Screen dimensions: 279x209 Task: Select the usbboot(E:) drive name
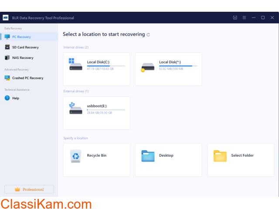click(97, 106)
